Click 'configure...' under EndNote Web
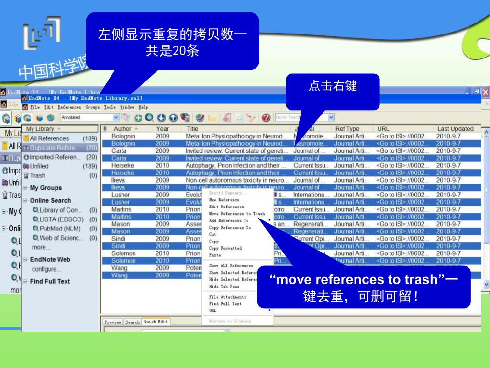The width and height of the screenshot is (490, 368). 46,269
